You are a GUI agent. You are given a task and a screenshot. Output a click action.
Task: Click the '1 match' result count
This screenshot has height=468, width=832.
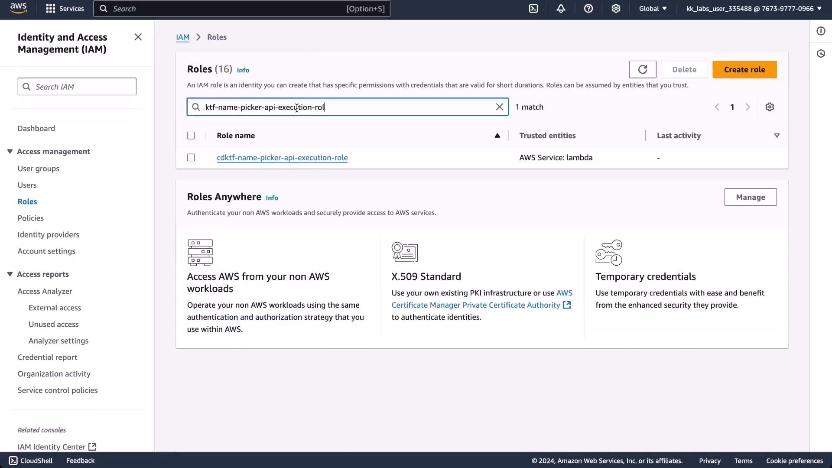pos(529,107)
